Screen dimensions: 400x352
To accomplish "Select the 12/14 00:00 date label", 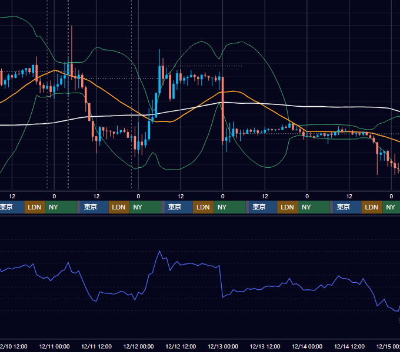I will point(307,346).
